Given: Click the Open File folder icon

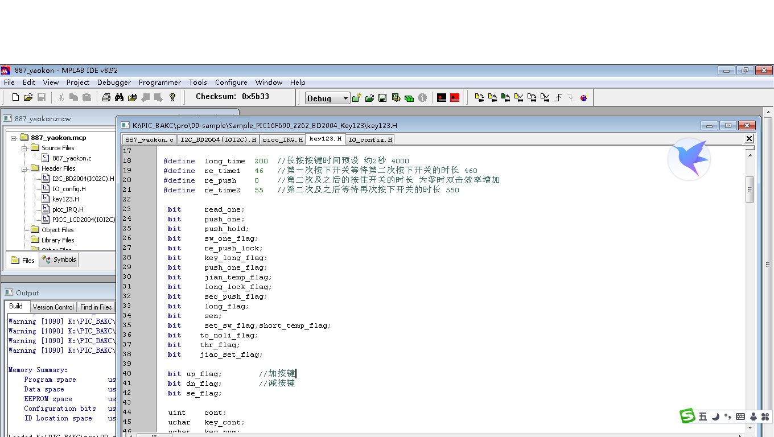Looking at the screenshot, I should 28,97.
